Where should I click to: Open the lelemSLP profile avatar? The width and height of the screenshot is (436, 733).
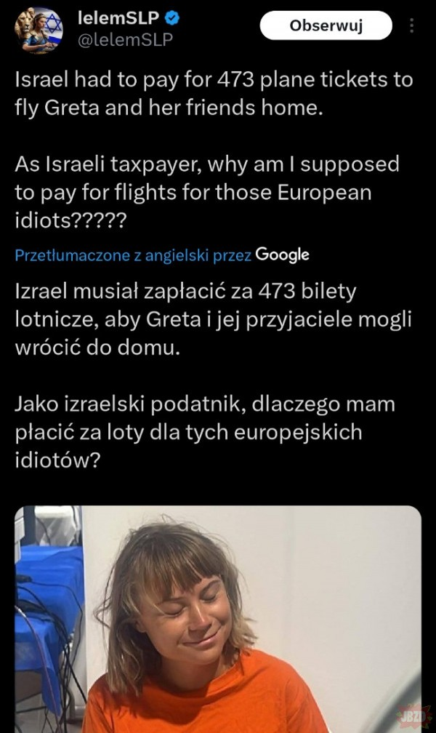pyautogui.click(x=39, y=31)
